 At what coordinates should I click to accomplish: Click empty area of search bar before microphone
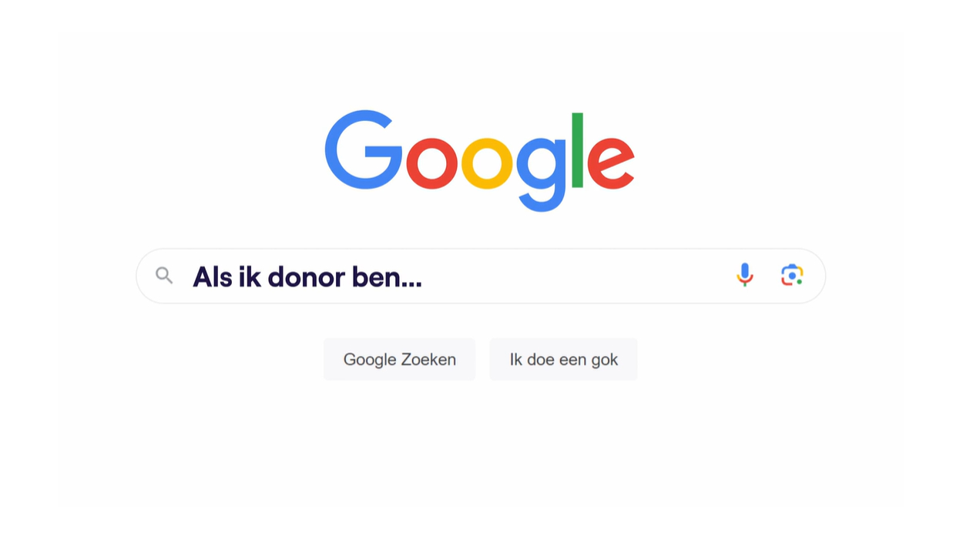click(578, 276)
